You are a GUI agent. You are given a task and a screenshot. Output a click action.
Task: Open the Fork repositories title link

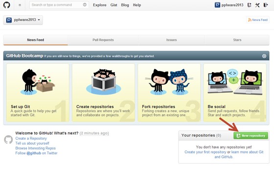[159, 106]
